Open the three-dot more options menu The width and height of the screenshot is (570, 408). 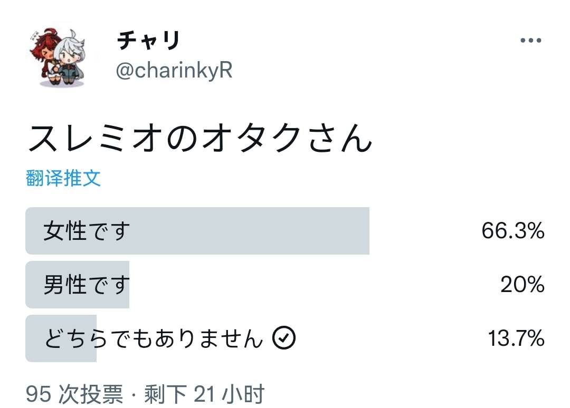(x=531, y=40)
